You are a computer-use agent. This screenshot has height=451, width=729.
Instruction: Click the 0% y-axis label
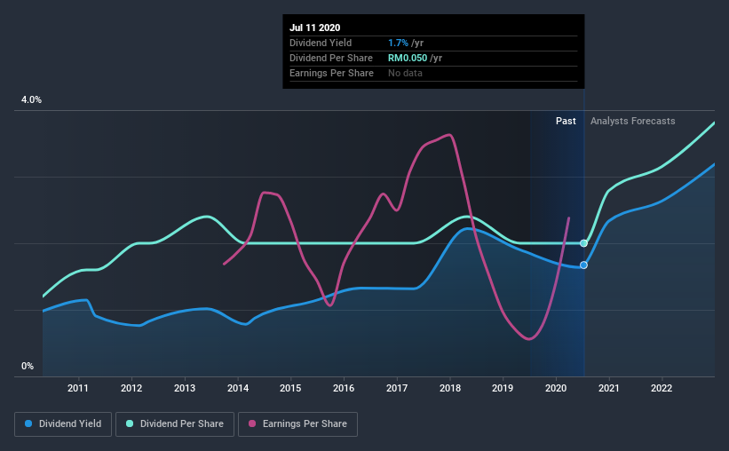point(28,367)
